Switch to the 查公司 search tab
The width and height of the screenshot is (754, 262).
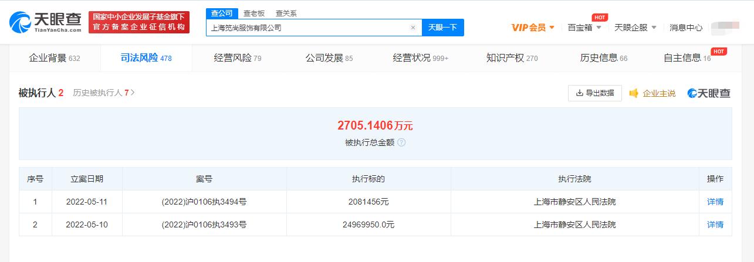222,13
